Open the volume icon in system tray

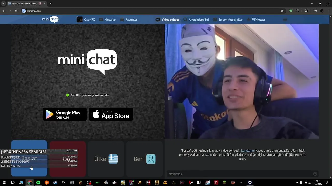coord(305,183)
